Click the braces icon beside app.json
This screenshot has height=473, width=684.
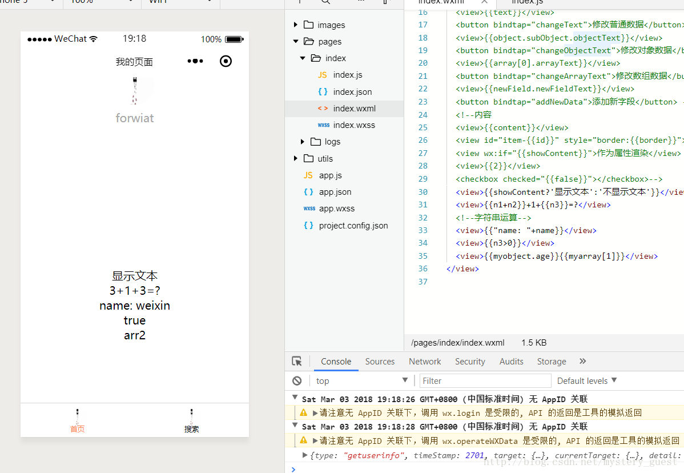(308, 192)
